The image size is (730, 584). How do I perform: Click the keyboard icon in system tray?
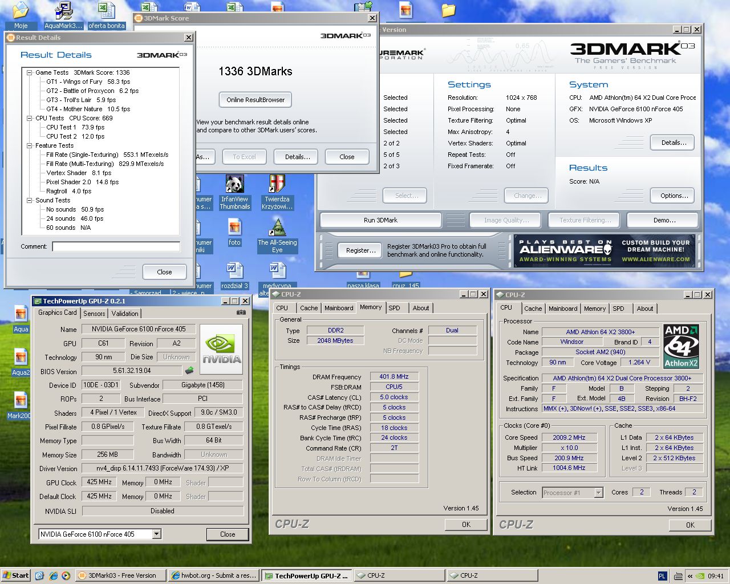(678, 576)
